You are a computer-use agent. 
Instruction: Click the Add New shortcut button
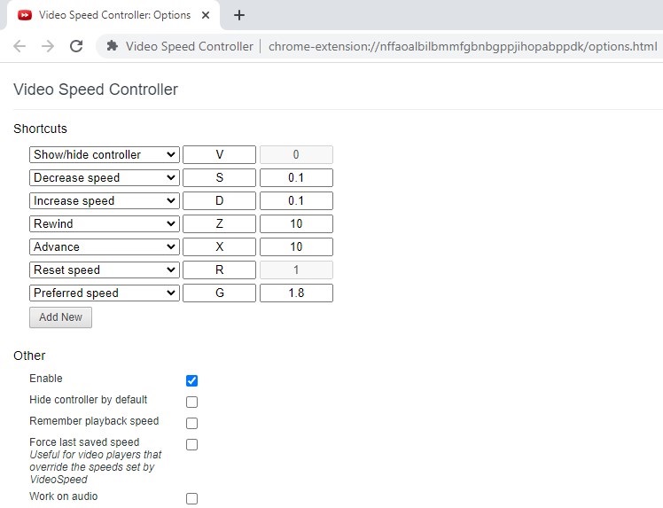coord(60,317)
